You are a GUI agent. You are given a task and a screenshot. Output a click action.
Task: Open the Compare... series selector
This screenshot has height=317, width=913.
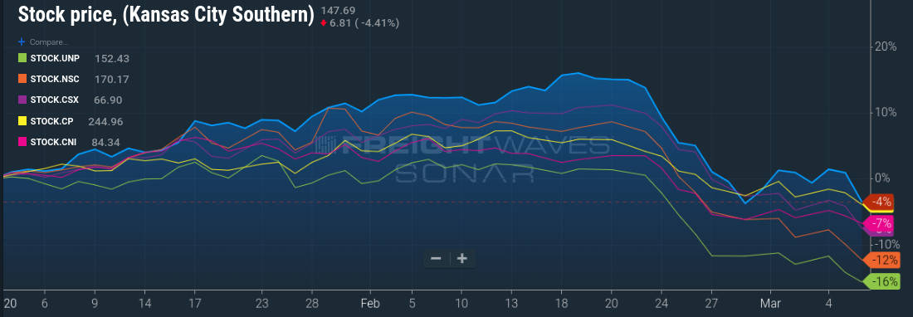coord(49,42)
